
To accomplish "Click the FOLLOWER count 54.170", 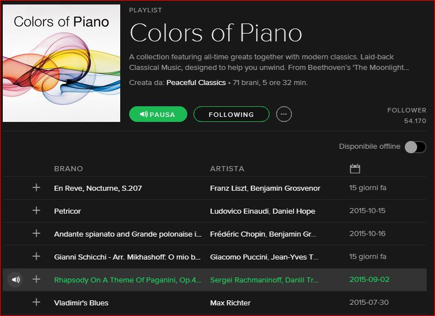I will (415, 121).
